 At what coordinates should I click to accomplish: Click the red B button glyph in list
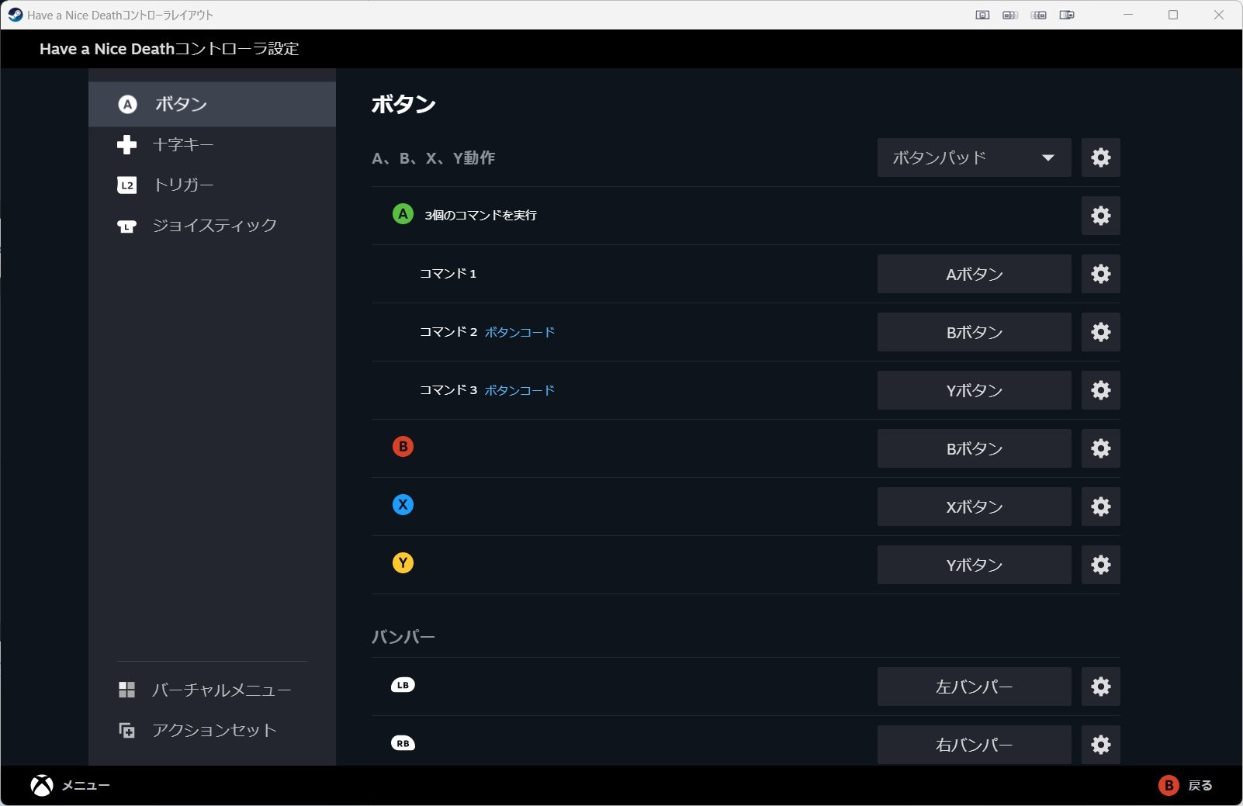403,447
